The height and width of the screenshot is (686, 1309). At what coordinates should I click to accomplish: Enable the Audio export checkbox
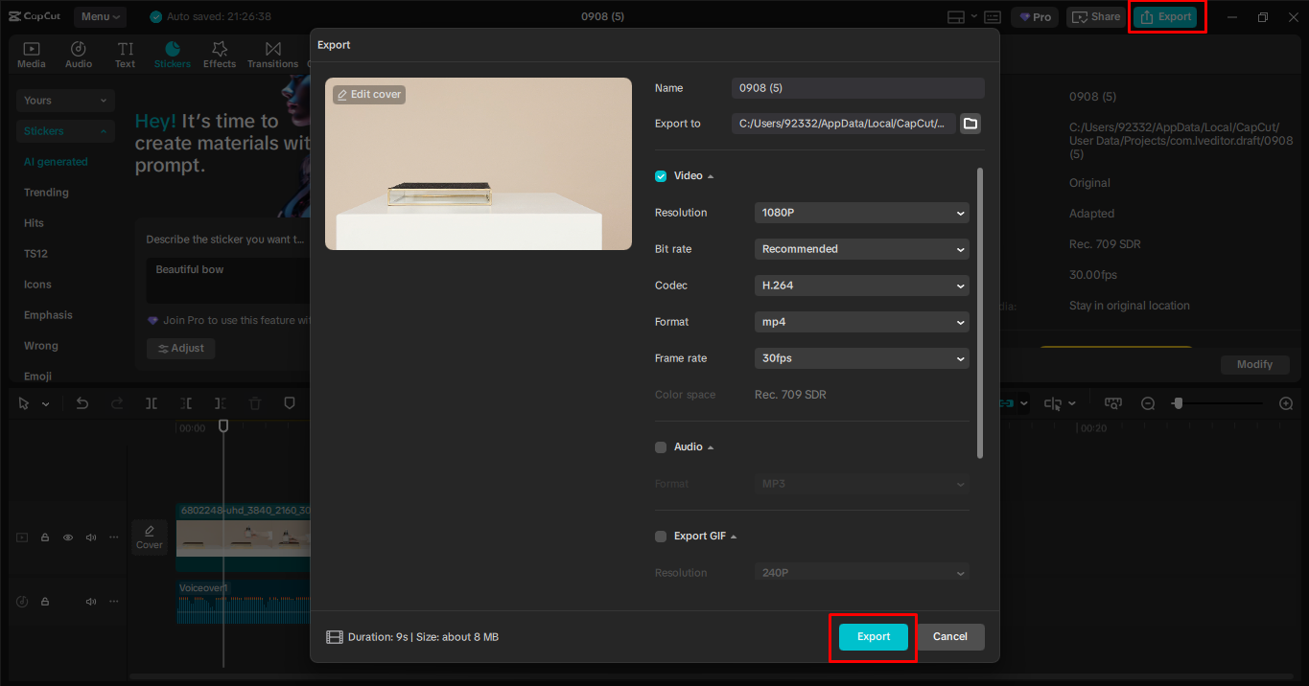pos(661,447)
